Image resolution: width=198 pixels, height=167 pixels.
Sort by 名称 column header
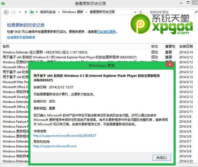(6, 46)
